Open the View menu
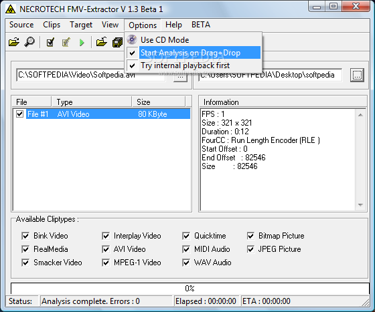This screenshot has width=375, height=312. click(x=110, y=25)
